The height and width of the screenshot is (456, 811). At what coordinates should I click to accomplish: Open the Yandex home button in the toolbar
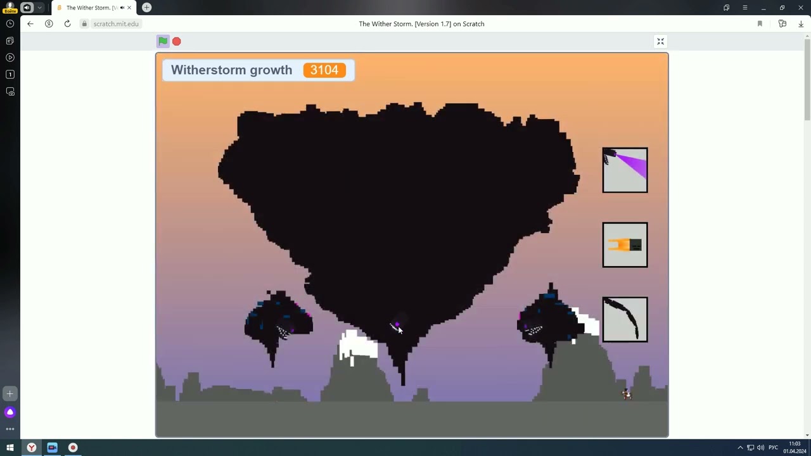pos(49,24)
